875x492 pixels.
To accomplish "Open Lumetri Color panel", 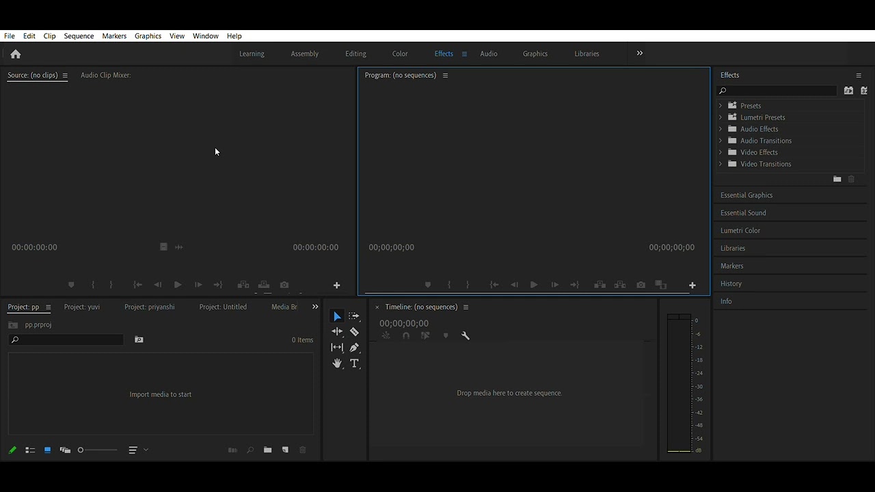I will click(x=740, y=231).
